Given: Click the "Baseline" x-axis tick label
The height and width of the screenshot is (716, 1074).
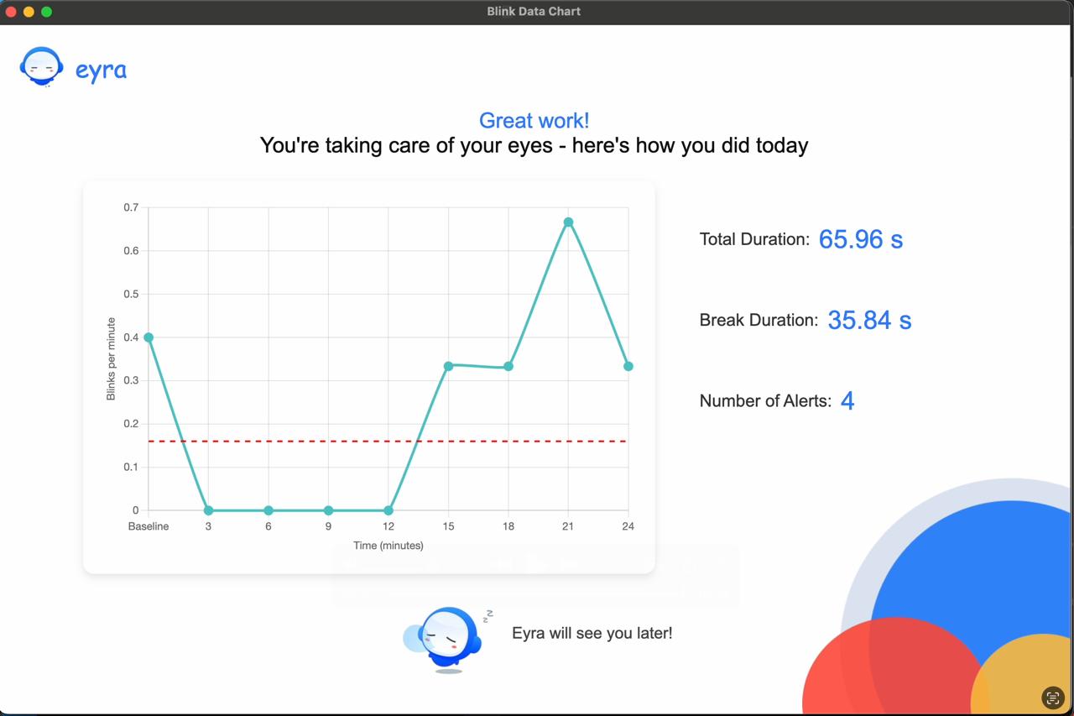Looking at the screenshot, I should point(149,526).
